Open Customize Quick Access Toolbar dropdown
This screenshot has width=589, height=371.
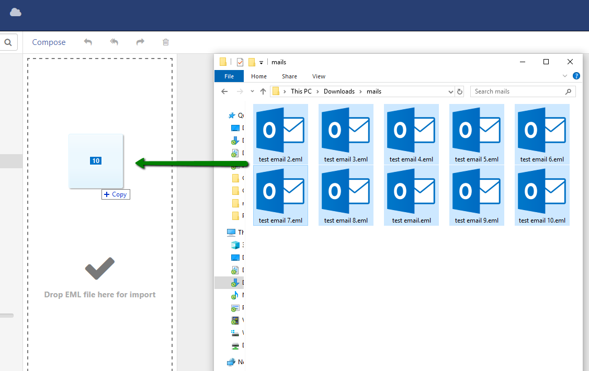[x=261, y=62]
